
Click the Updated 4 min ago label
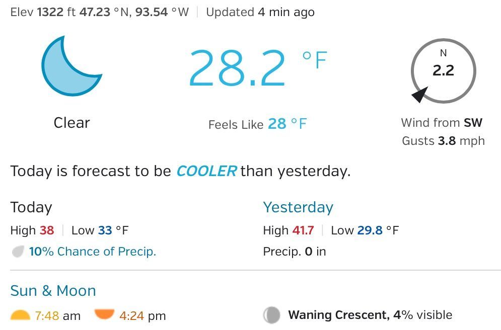point(260,12)
